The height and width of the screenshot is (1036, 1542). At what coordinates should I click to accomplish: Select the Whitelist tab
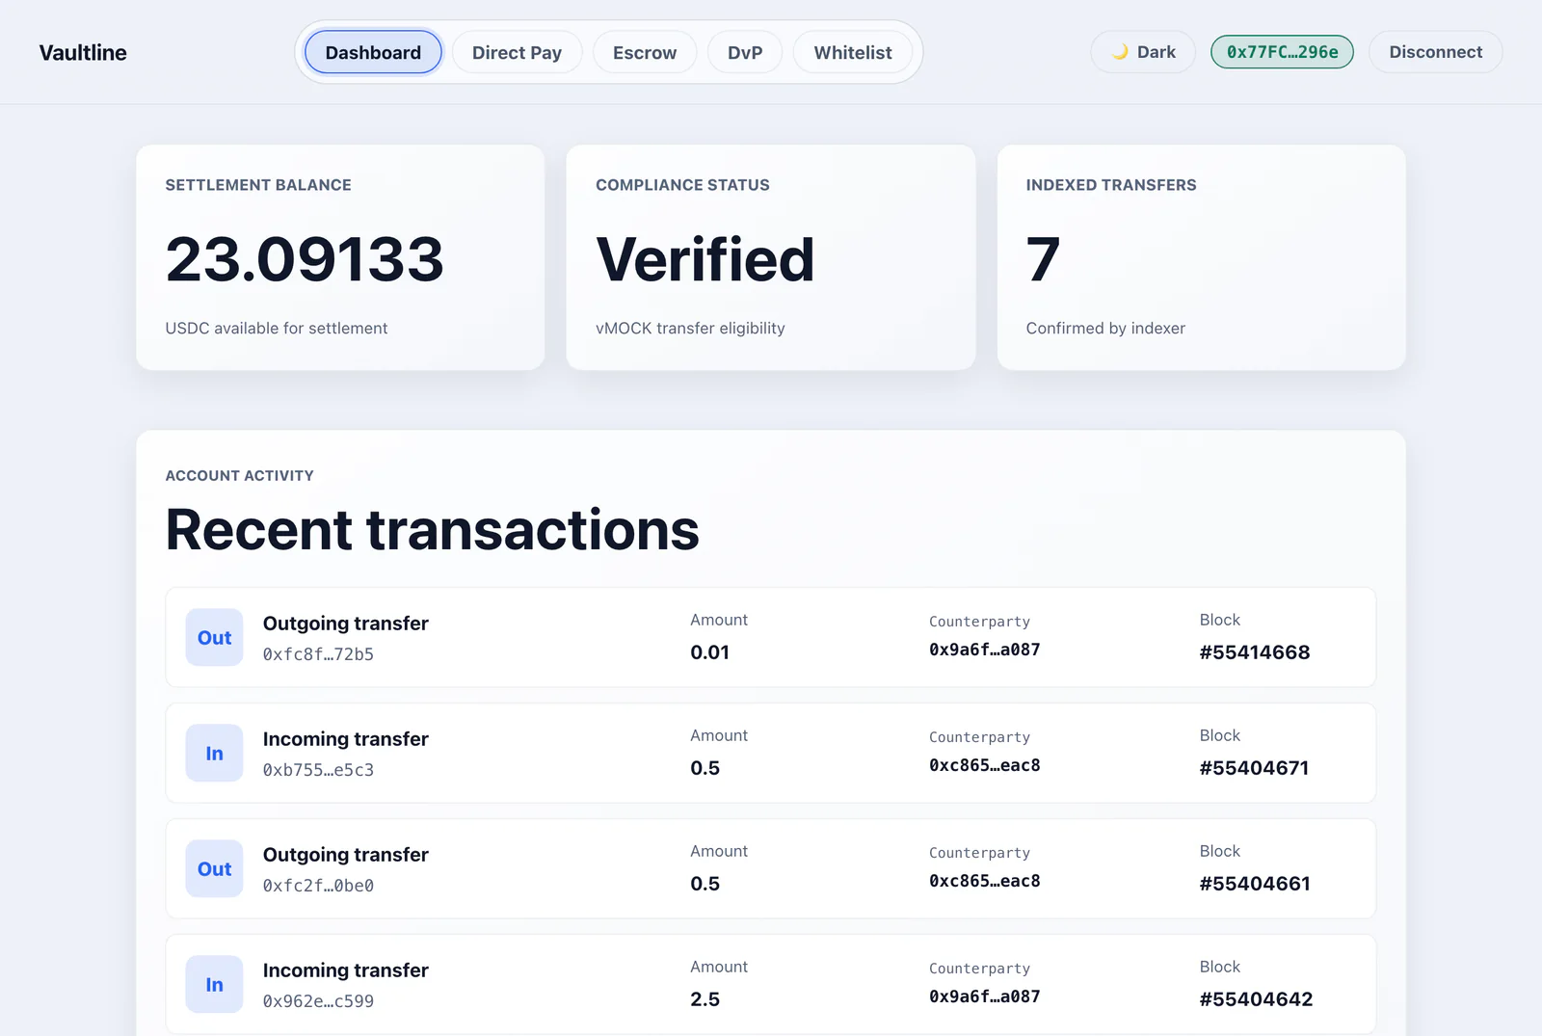(x=853, y=52)
